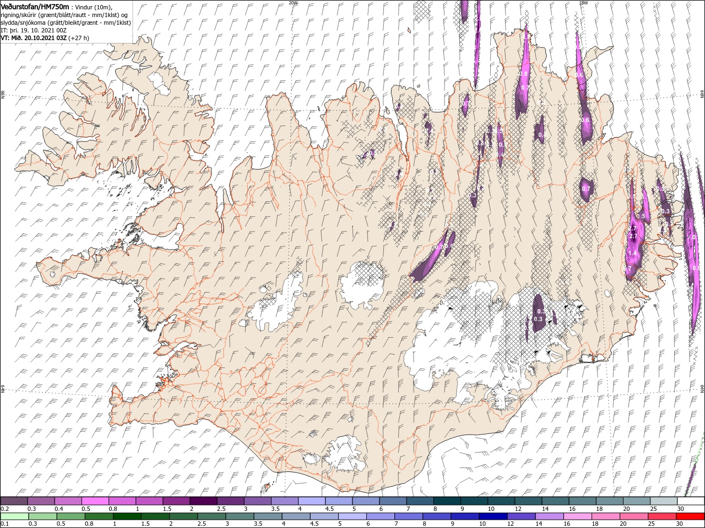Pick dark violet 2.5 snow scale swatch

click(x=230, y=501)
